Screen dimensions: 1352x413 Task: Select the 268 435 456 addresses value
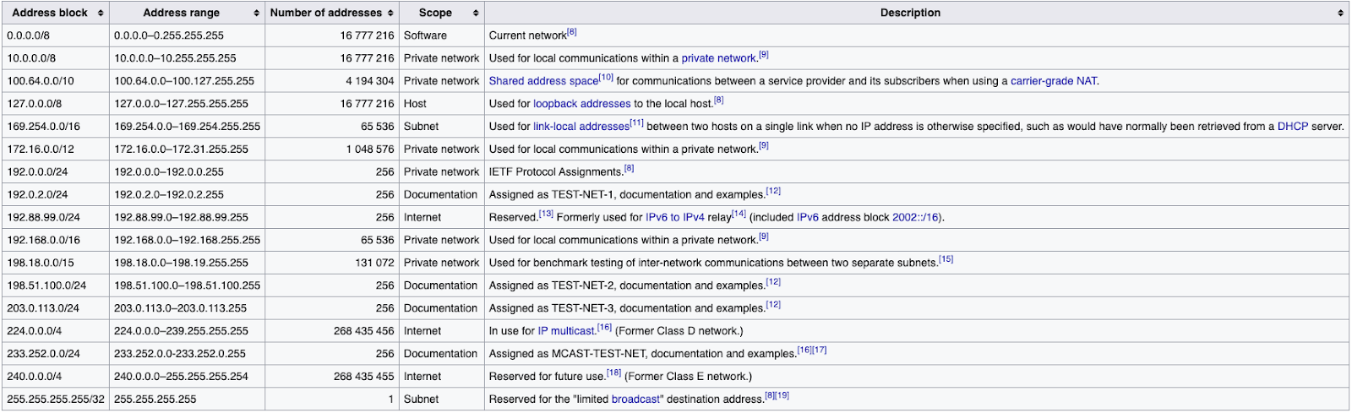tap(364, 332)
